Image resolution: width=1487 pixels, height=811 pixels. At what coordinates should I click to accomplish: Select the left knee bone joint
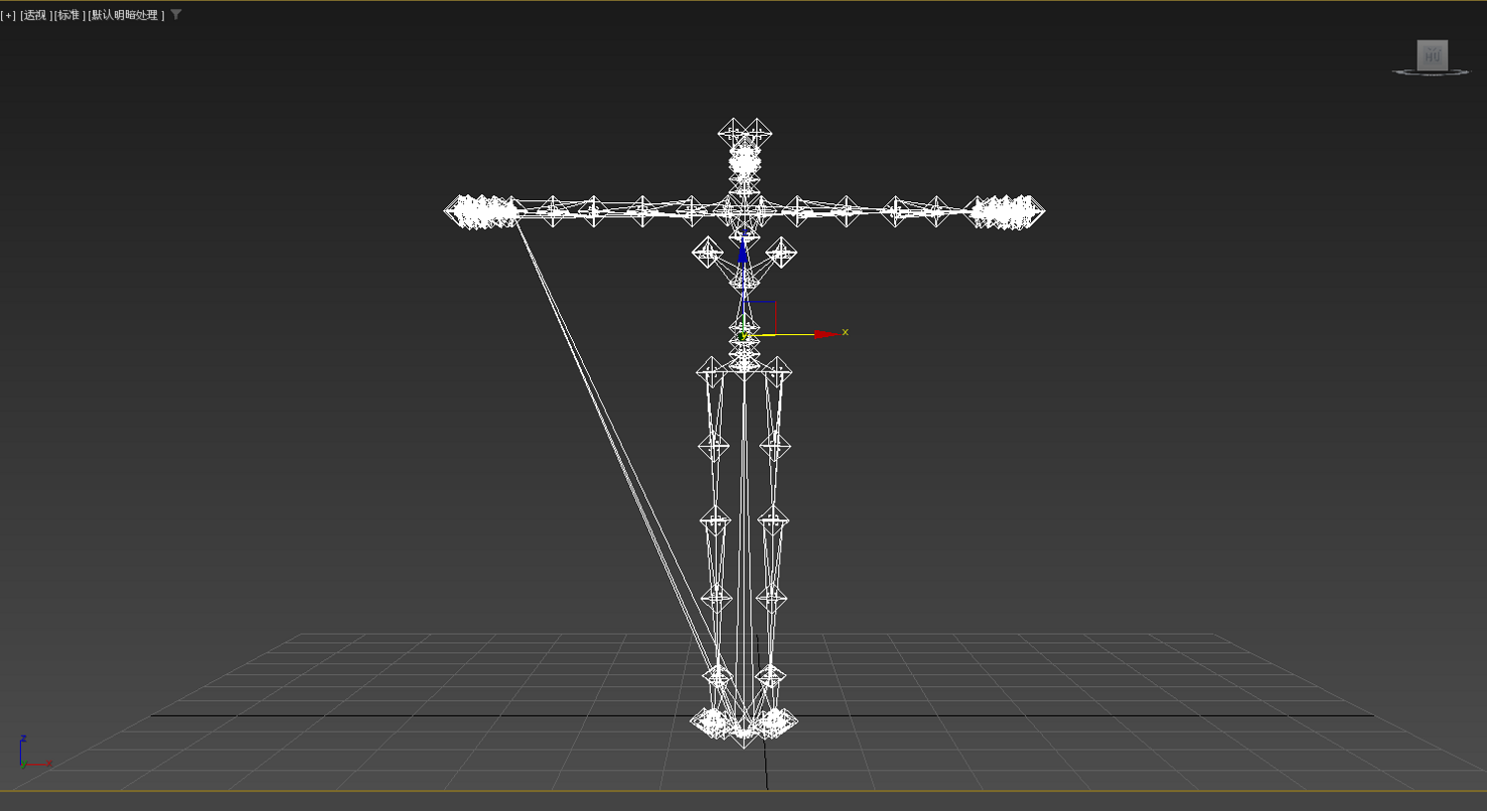point(715,520)
